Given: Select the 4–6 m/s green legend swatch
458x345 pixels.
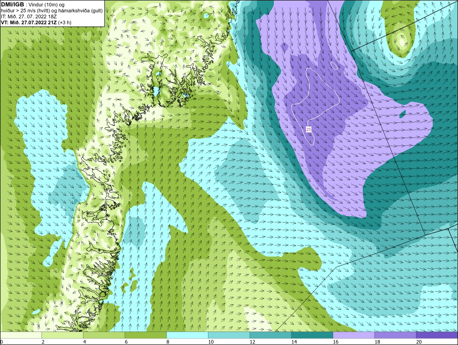Looking at the screenshot, I should tap(104, 335).
